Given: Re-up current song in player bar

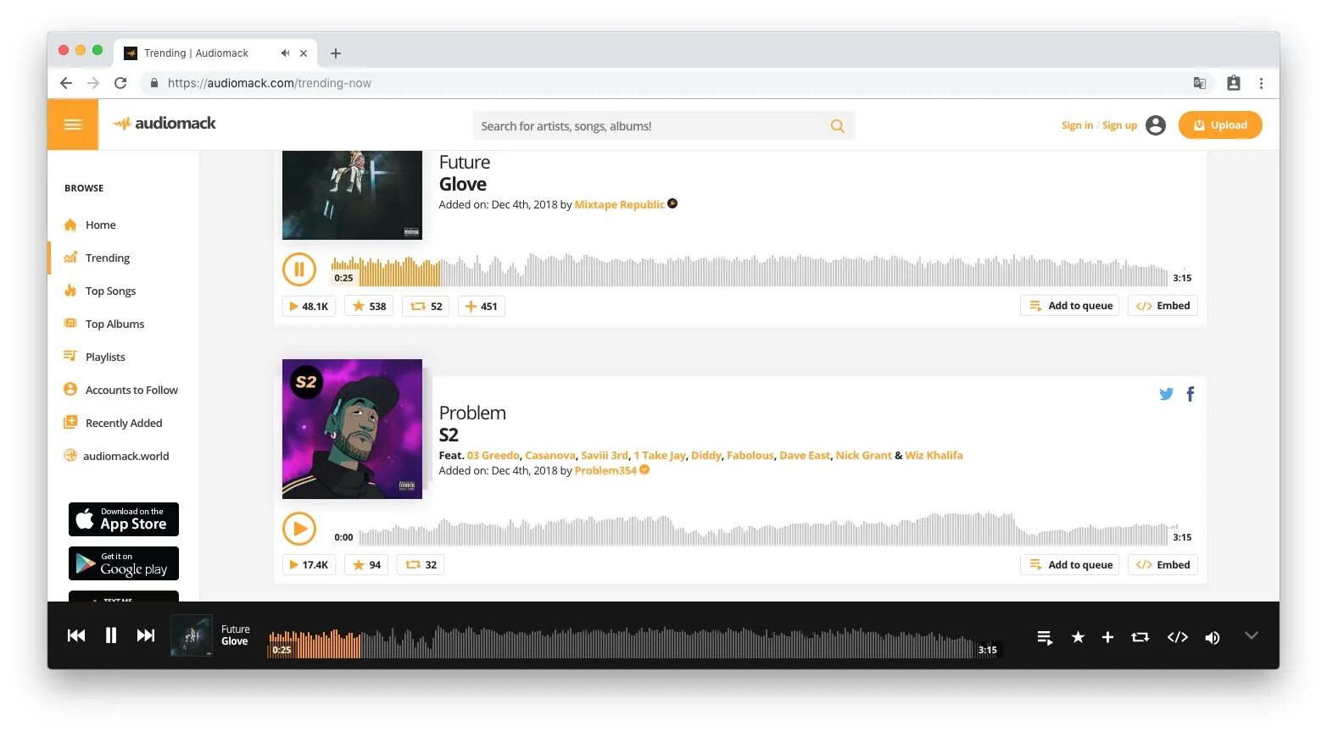Looking at the screenshot, I should [1140, 637].
